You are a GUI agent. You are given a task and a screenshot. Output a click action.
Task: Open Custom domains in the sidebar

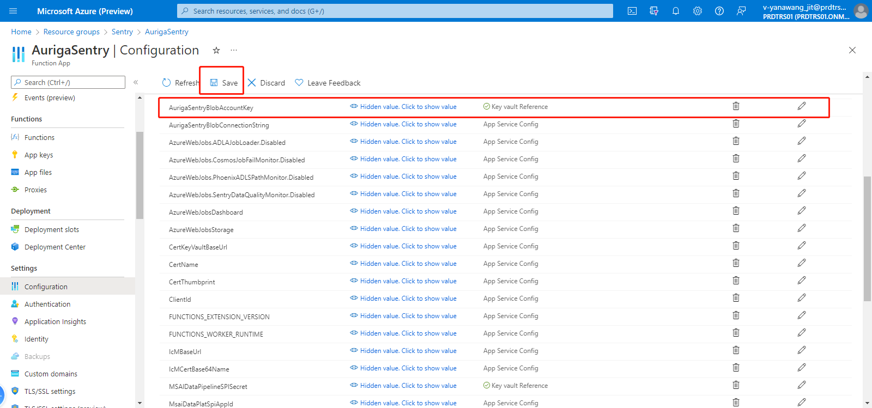51,374
